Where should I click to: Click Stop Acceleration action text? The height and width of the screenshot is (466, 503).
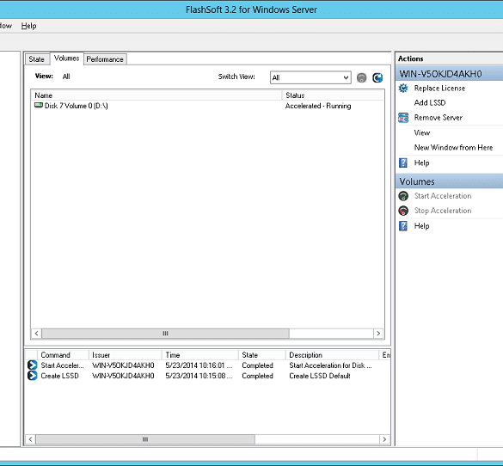click(x=443, y=211)
